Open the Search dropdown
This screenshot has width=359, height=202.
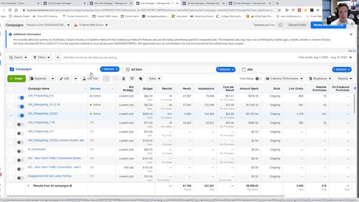[18, 57]
